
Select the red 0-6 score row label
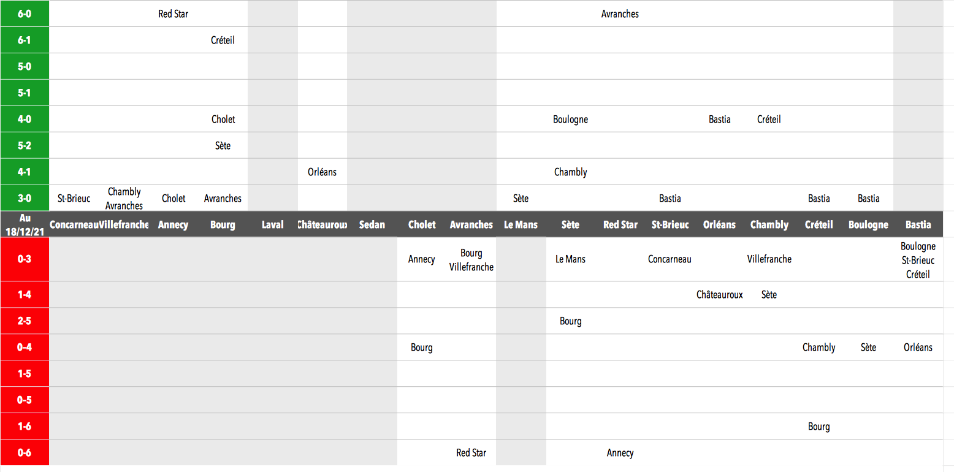click(x=25, y=453)
